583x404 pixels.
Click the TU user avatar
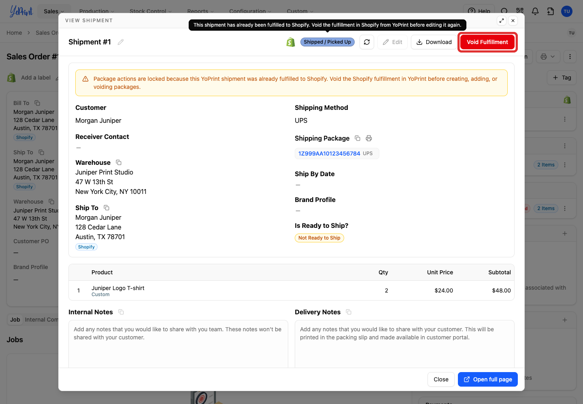(x=567, y=11)
